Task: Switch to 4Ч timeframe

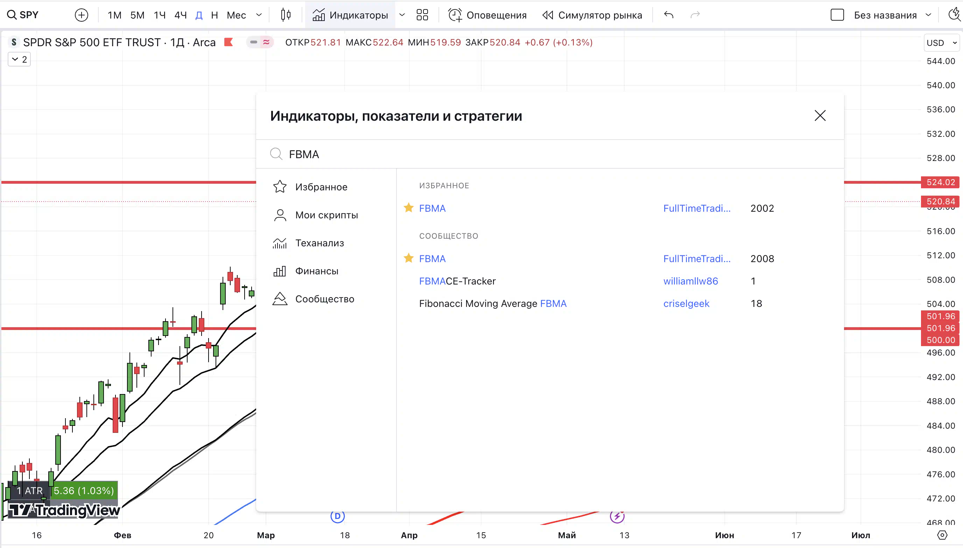Action: [x=181, y=15]
